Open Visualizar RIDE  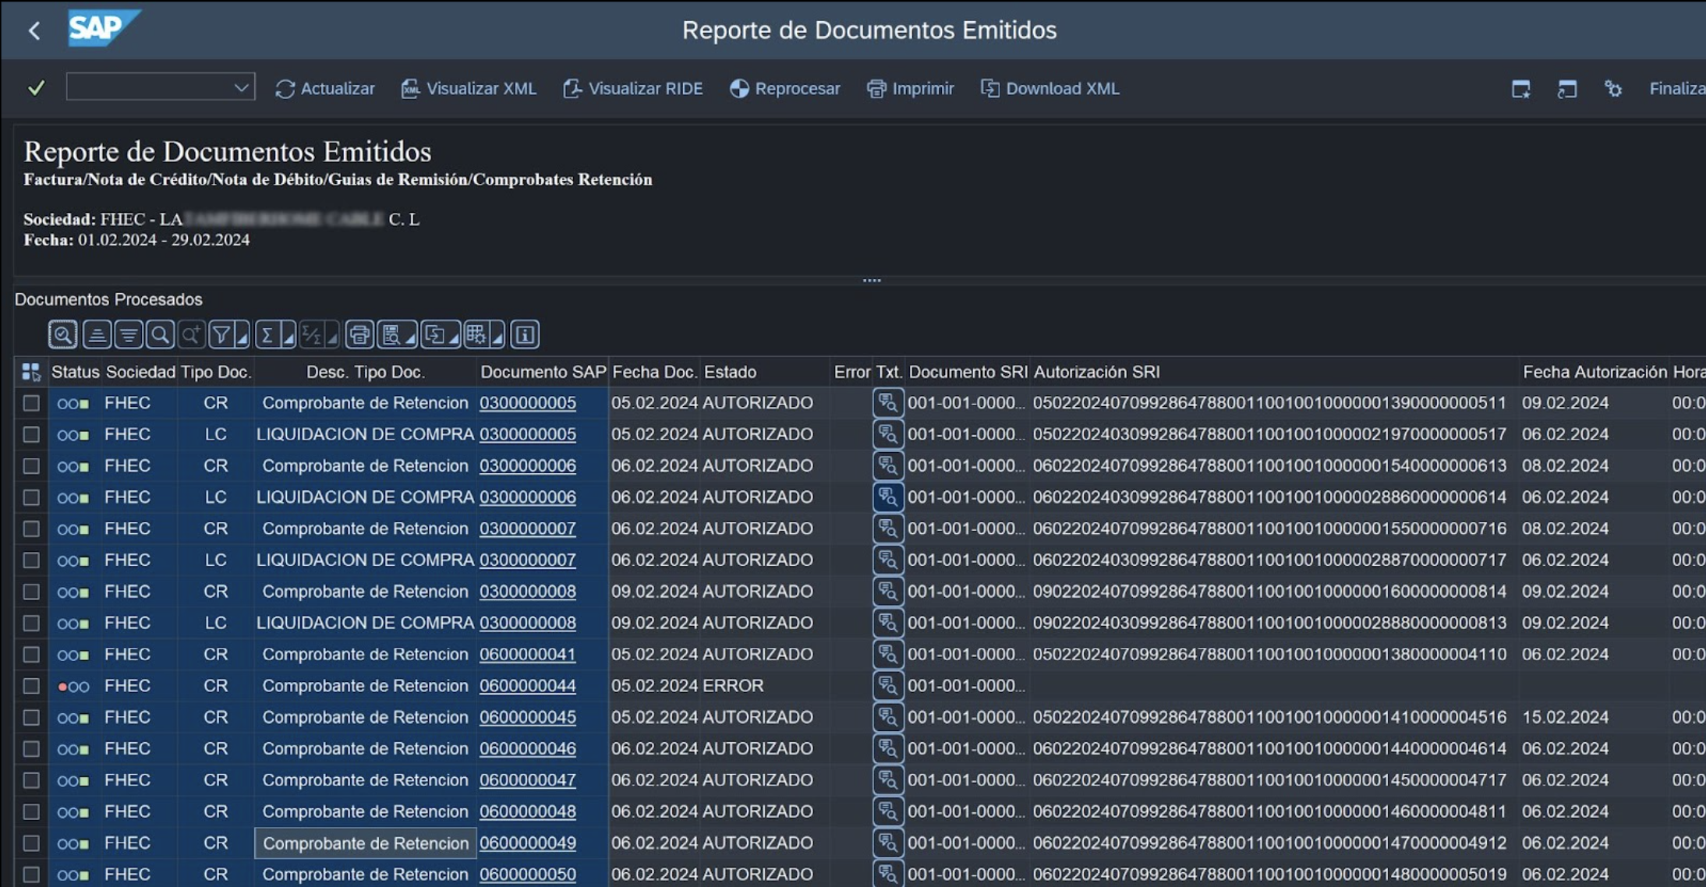pos(633,88)
